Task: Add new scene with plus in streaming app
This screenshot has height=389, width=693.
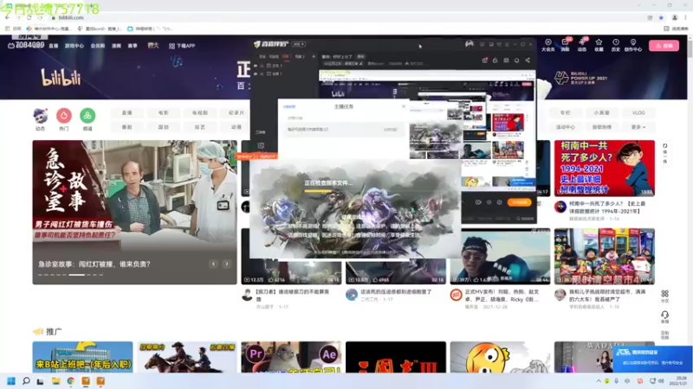Action: (314, 56)
